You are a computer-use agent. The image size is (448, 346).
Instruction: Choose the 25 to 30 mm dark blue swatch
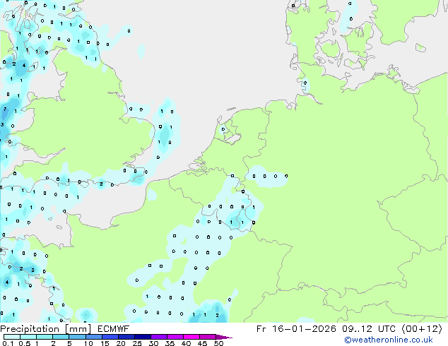pos(142,337)
